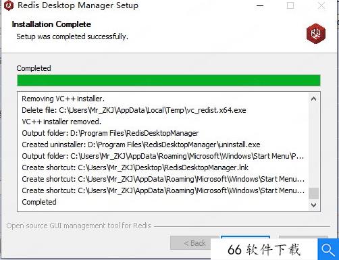Select the final 'Completed' log line
339x260 pixels.
(39, 202)
